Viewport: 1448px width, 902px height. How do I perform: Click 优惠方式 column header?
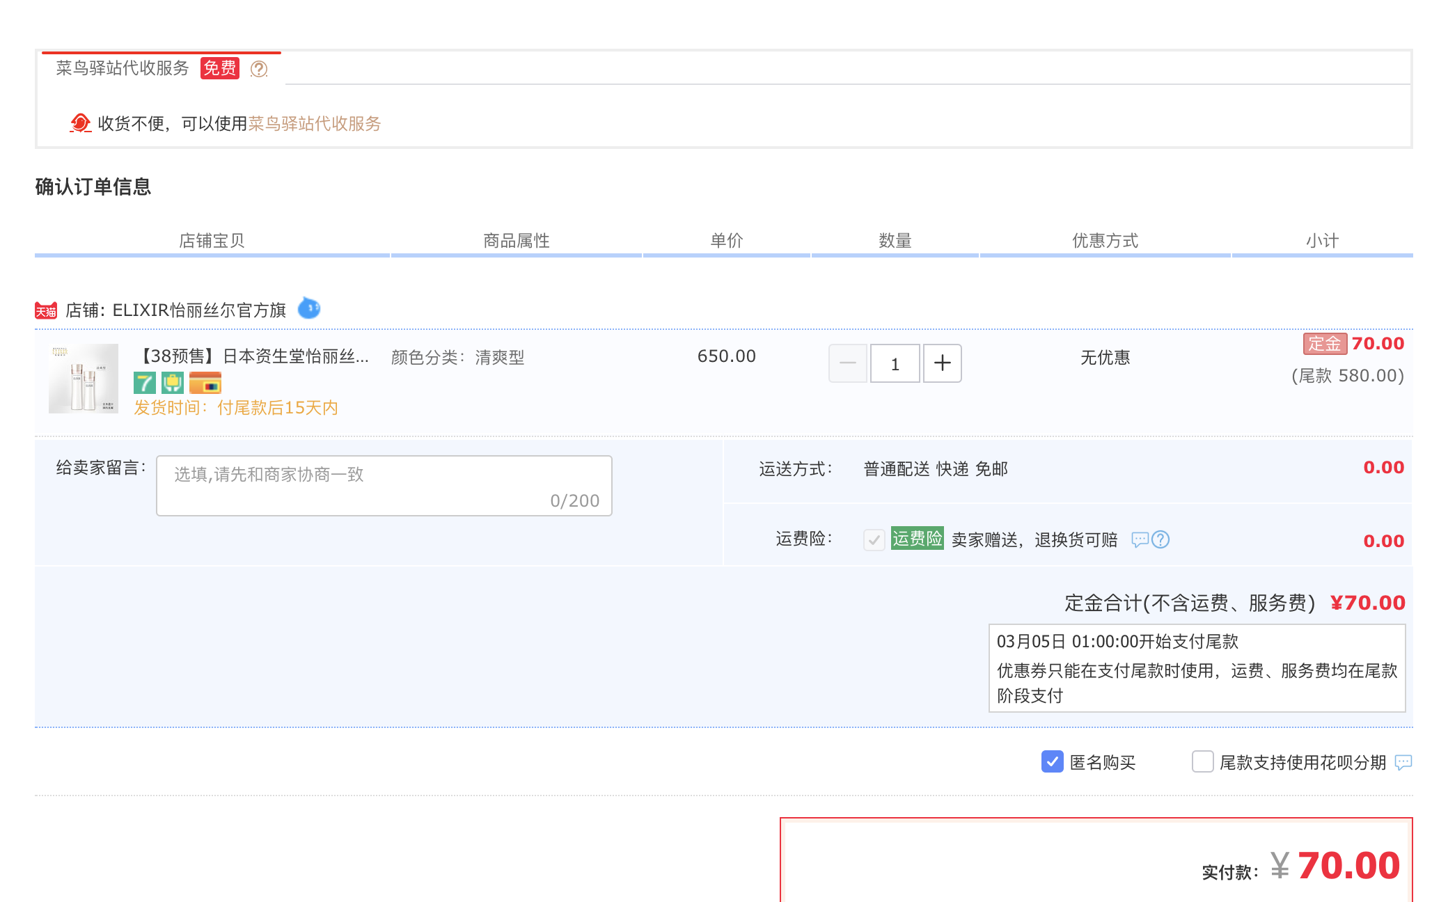(x=1105, y=241)
